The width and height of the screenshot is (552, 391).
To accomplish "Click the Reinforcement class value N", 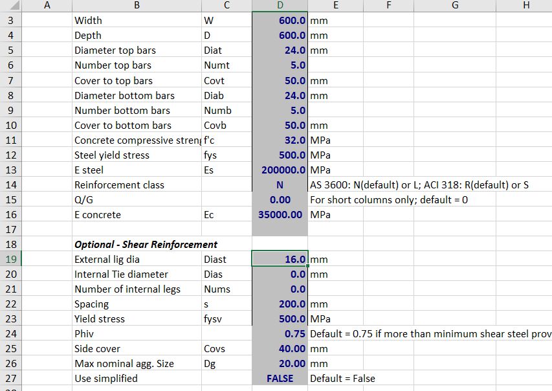I will coord(280,185).
